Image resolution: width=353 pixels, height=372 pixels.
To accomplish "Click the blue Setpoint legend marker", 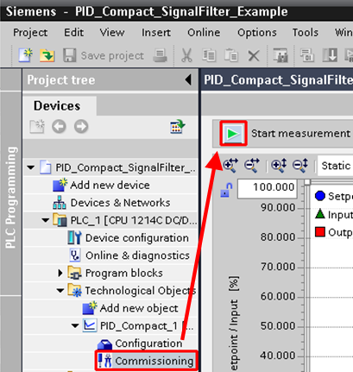I will click(320, 196).
